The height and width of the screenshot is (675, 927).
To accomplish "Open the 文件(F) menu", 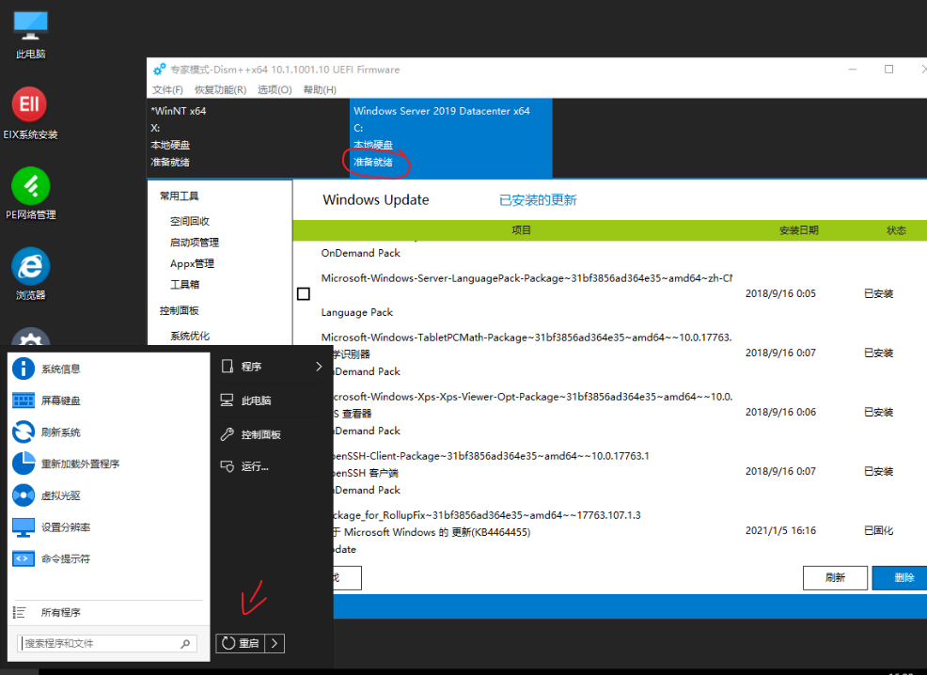I will [167, 89].
